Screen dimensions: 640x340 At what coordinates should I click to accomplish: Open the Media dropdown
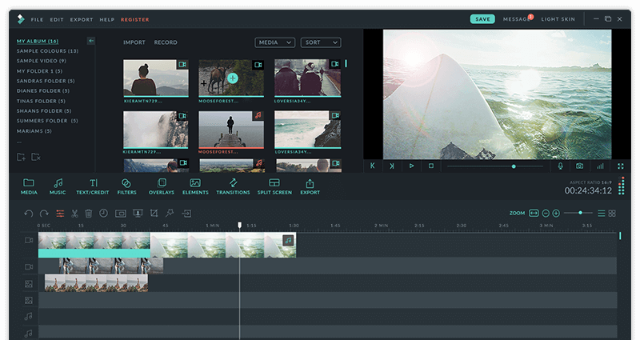(274, 42)
